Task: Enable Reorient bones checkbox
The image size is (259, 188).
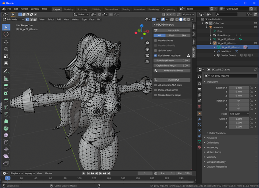Action: (155, 40)
